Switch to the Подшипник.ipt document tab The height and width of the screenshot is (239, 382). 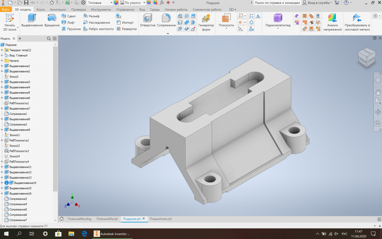[x=160, y=219]
